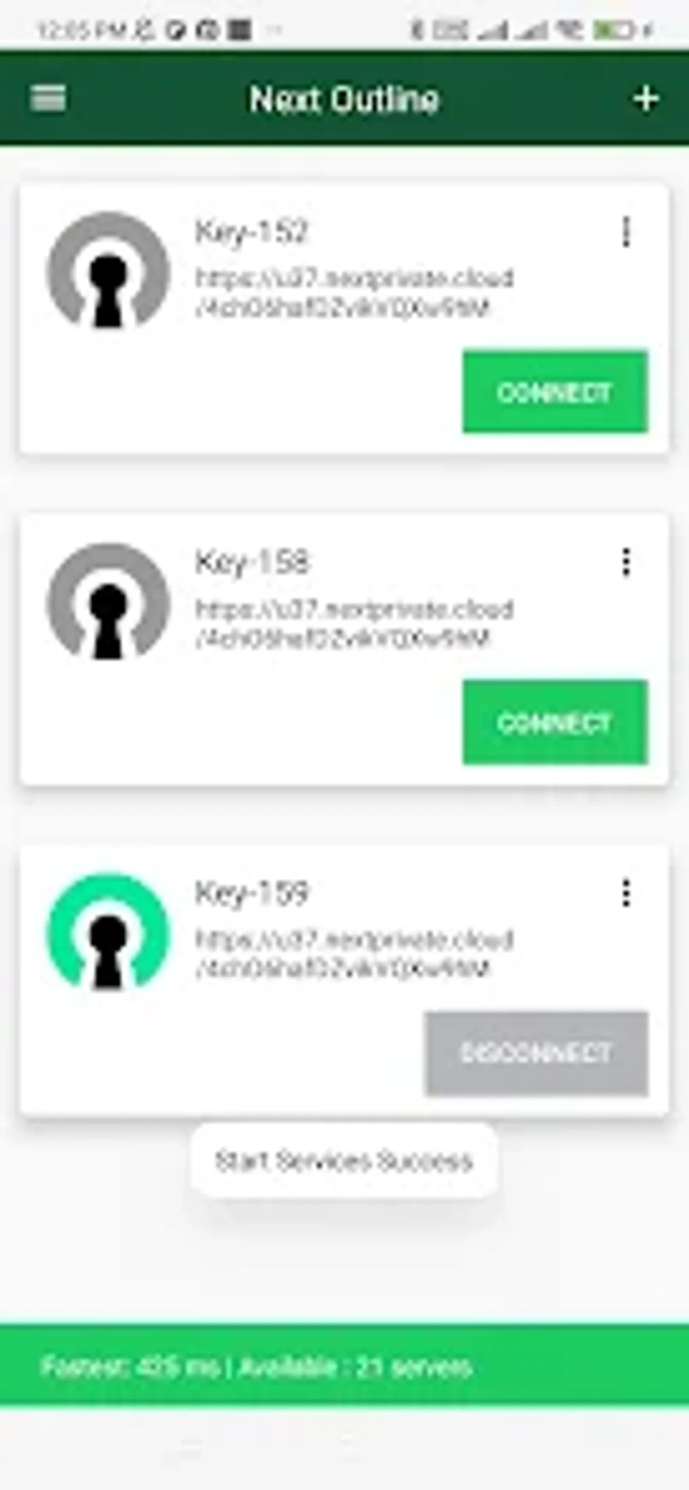Tap the battery icon in status bar

[614, 30]
